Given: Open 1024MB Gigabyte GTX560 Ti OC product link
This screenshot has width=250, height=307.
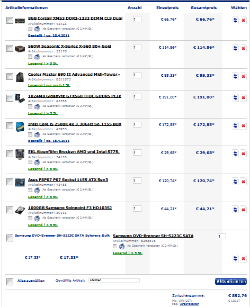Looking at the screenshot, I should [x=75, y=96].
